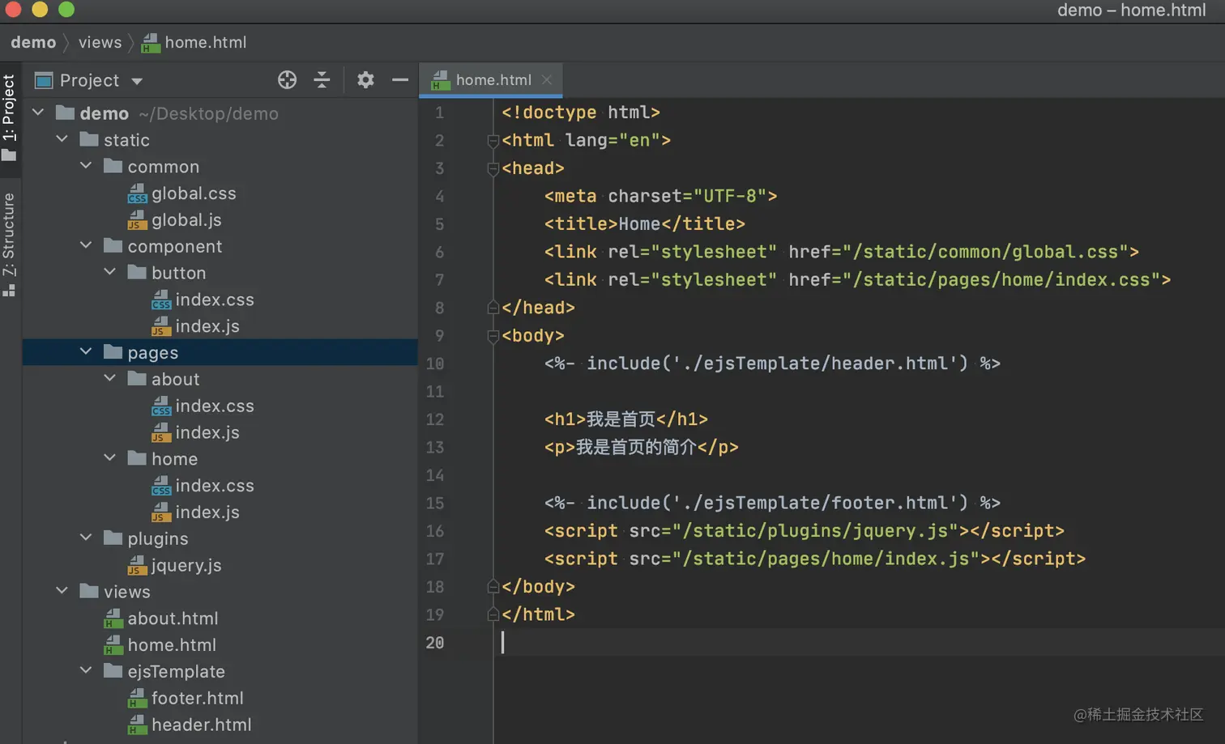This screenshot has height=744, width=1225.
Task: Select jquery.js file icon
Action: click(137, 565)
